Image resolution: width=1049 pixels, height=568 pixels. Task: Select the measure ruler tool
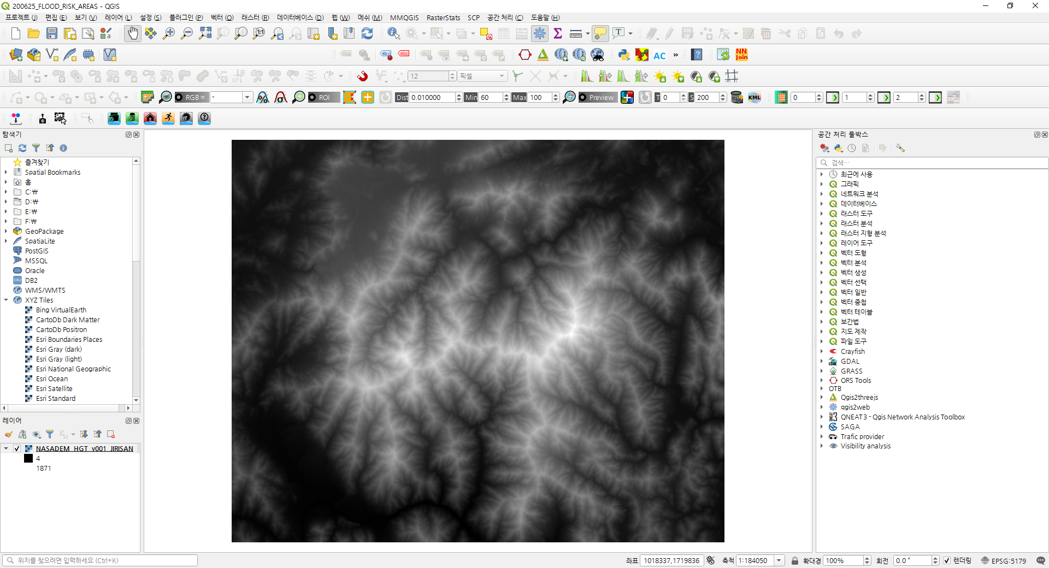click(575, 34)
